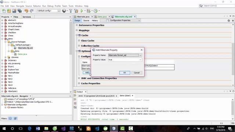Select the Chess project in the tree
This screenshot has width=235, height=132.
pyautogui.click(x=11, y=36)
